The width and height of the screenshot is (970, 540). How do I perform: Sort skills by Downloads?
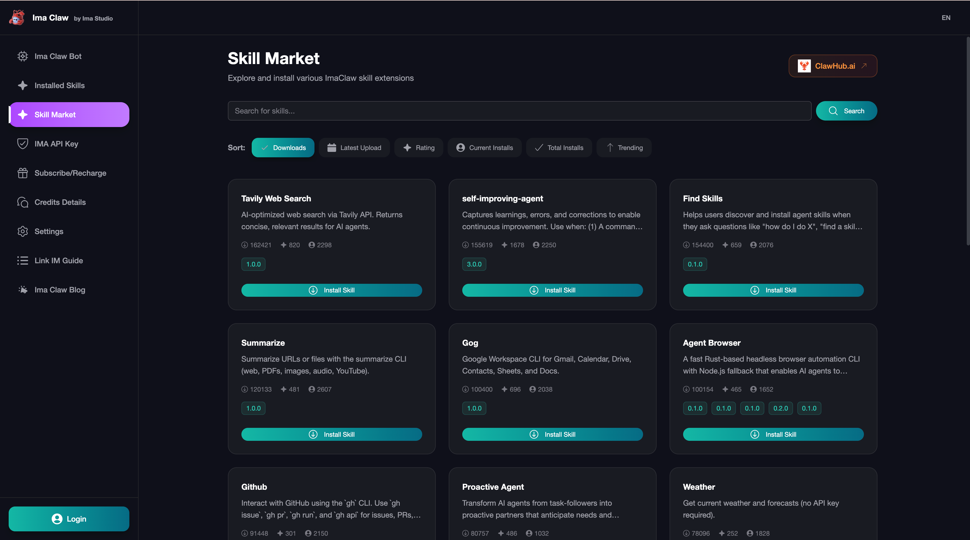click(x=283, y=148)
